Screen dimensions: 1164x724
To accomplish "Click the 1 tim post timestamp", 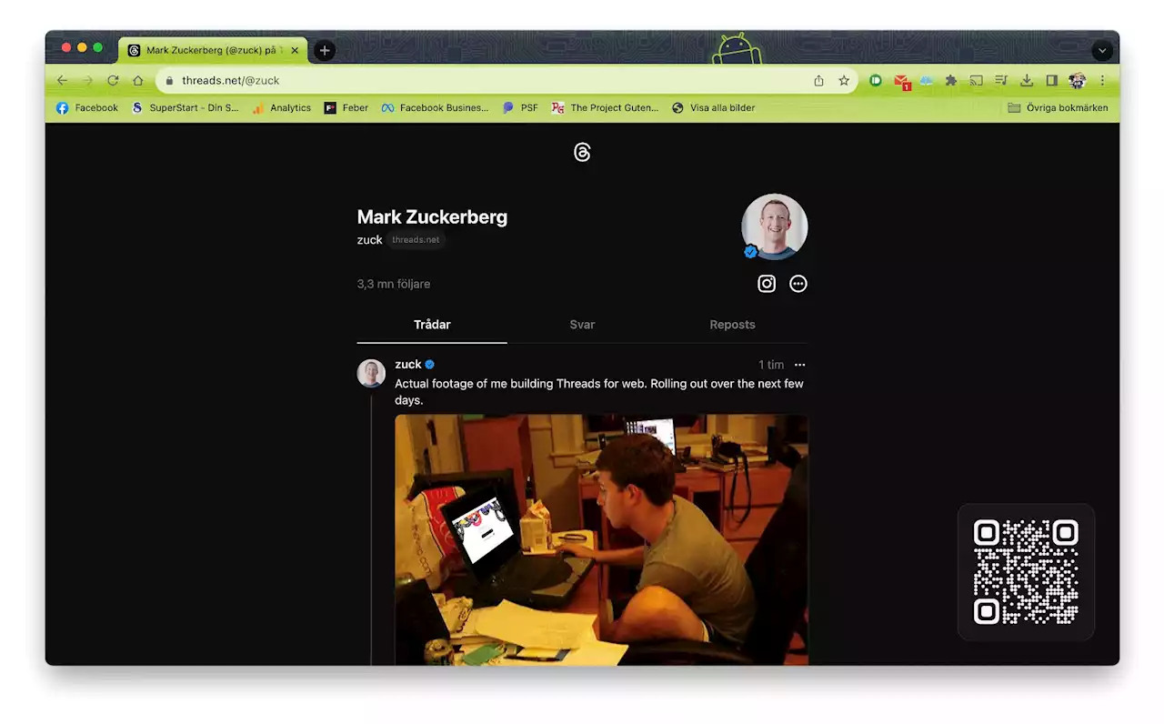I will [771, 365].
